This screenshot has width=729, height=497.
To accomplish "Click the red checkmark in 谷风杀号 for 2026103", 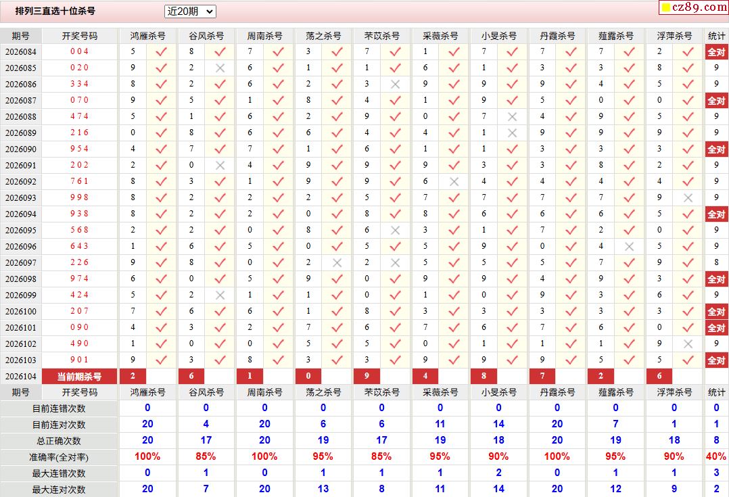I will click(220, 360).
